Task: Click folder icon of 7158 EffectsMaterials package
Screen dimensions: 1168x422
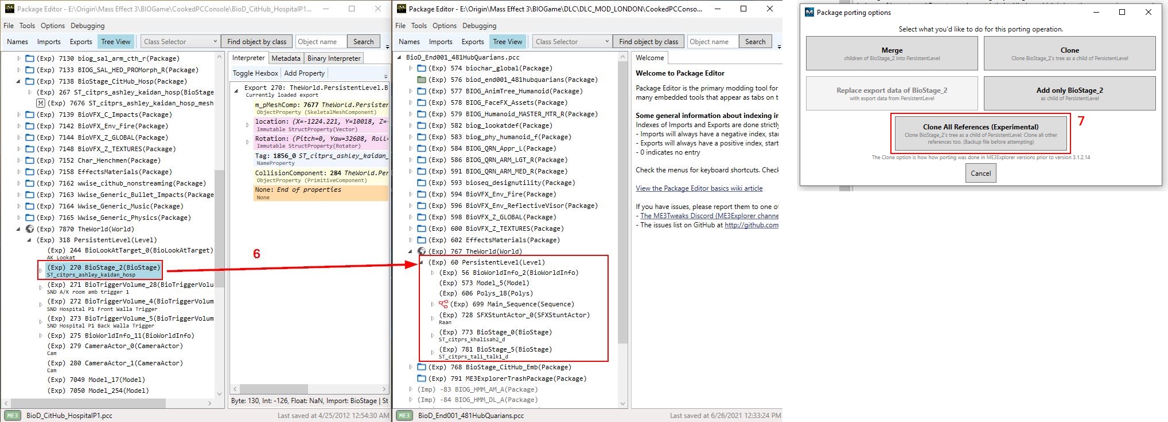Action: pyautogui.click(x=30, y=172)
